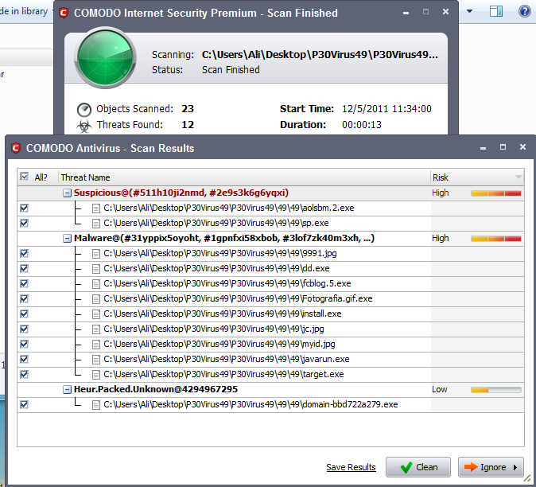Click file icon beside jc.jpg
This screenshot has width=536, height=487.
[x=96, y=329]
